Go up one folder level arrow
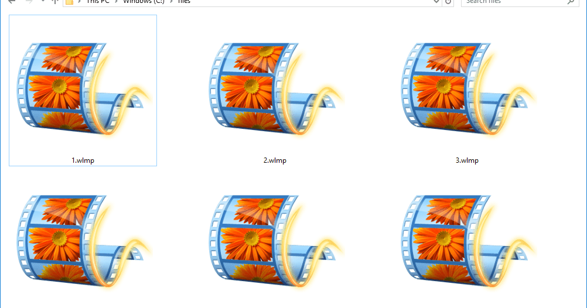This screenshot has height=308, width=587. pos(54,2)
